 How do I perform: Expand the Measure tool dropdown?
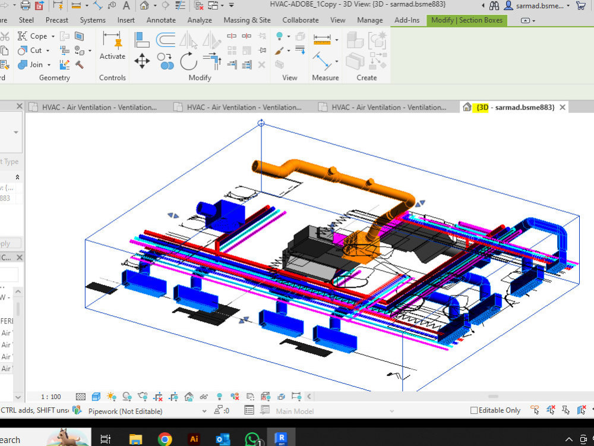336,61
